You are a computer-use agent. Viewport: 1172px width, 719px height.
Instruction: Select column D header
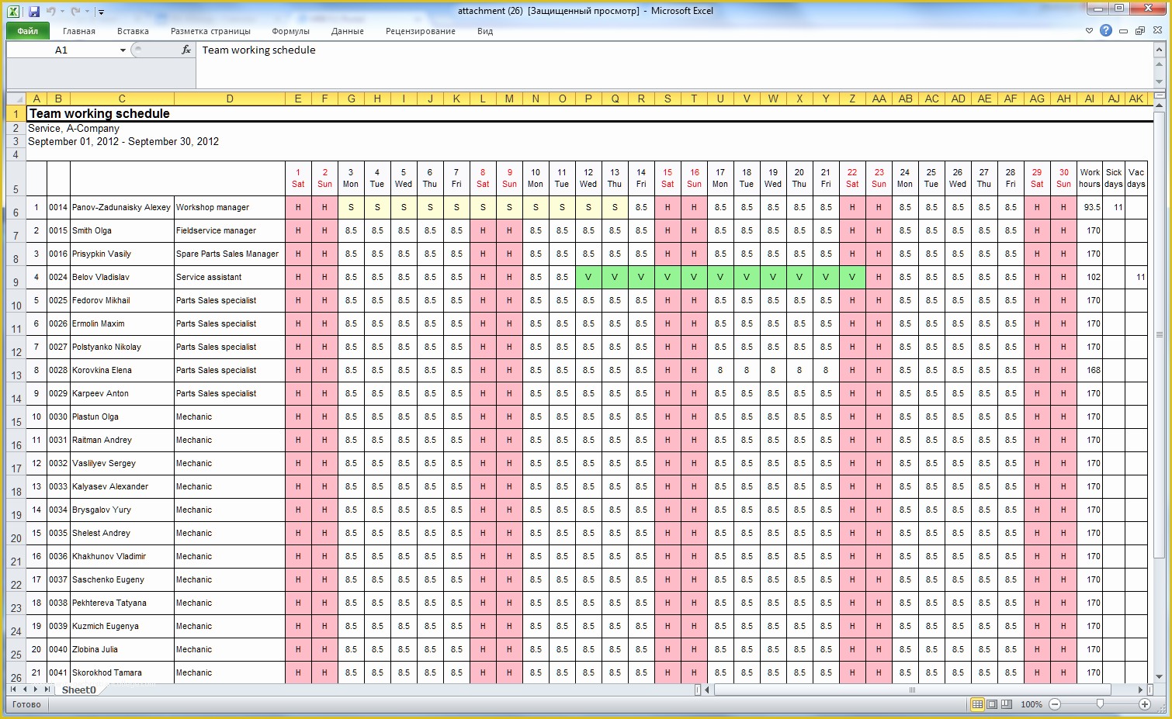(230, 99)
